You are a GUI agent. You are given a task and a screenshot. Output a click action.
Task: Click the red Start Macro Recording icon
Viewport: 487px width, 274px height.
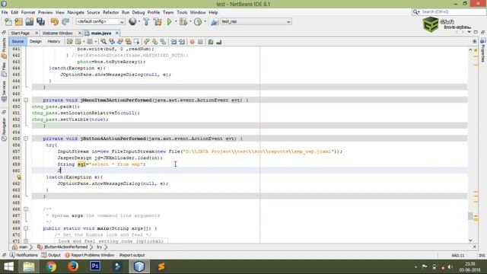click(x=193, y=42)
